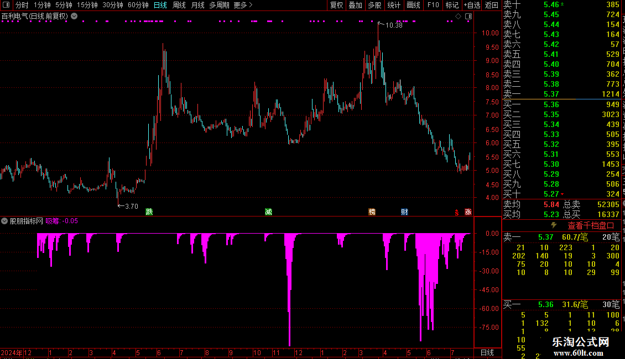Select the 日线 daily chart tab
The image size is (625, 359).
click(x=160, y=5)
